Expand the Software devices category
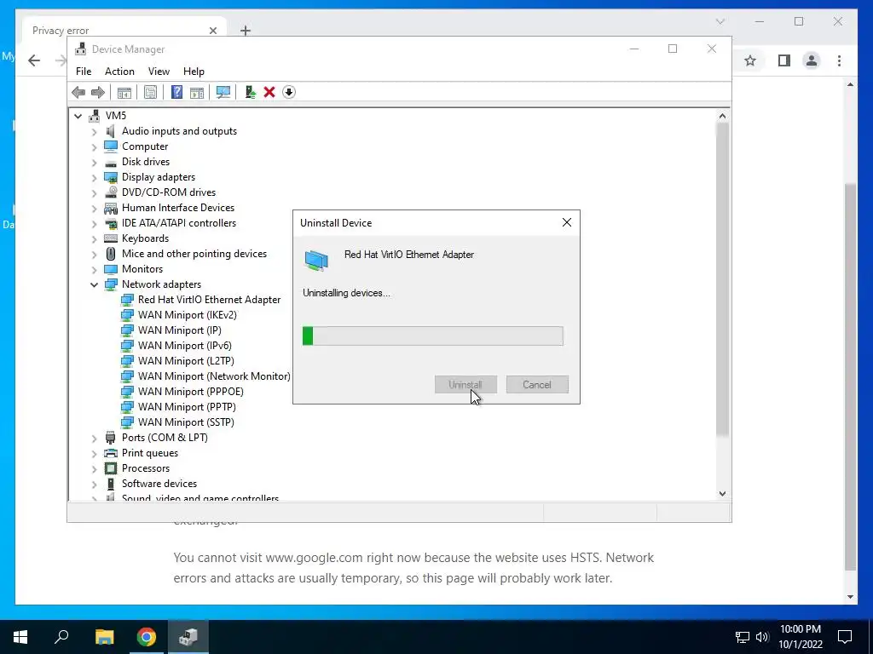873x654 pixels. [x=94, y=485]
